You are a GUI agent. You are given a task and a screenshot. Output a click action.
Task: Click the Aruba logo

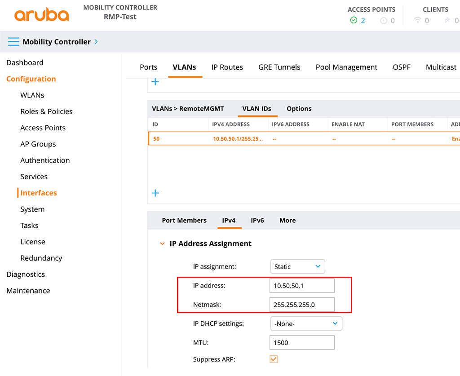(41, 14)
